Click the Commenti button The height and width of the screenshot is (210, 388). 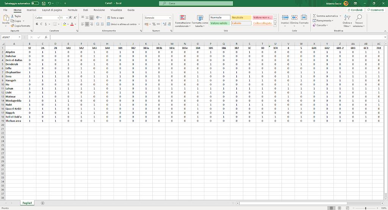[375, 10]
